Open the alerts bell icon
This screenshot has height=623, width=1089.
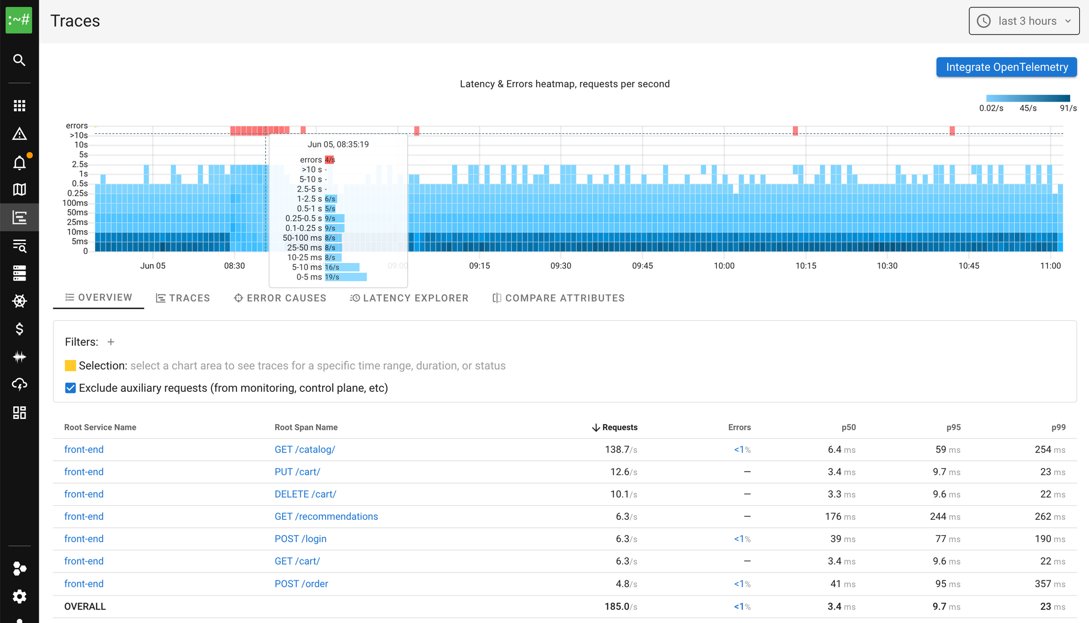tap(19, 163)
